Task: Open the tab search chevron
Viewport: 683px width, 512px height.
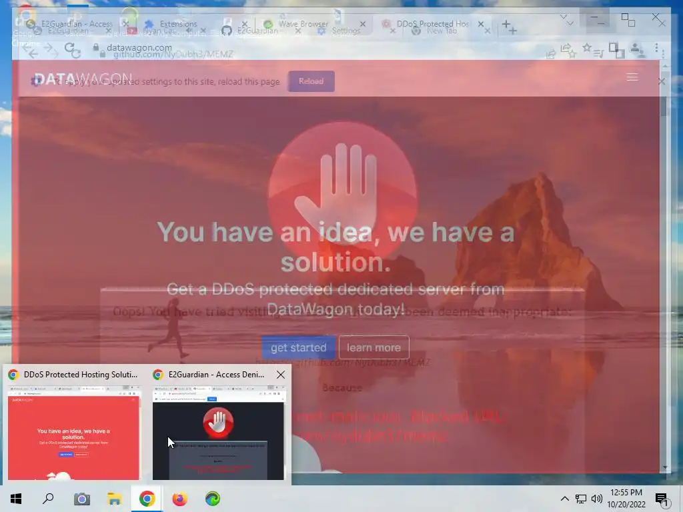Action: click(563, 17)
